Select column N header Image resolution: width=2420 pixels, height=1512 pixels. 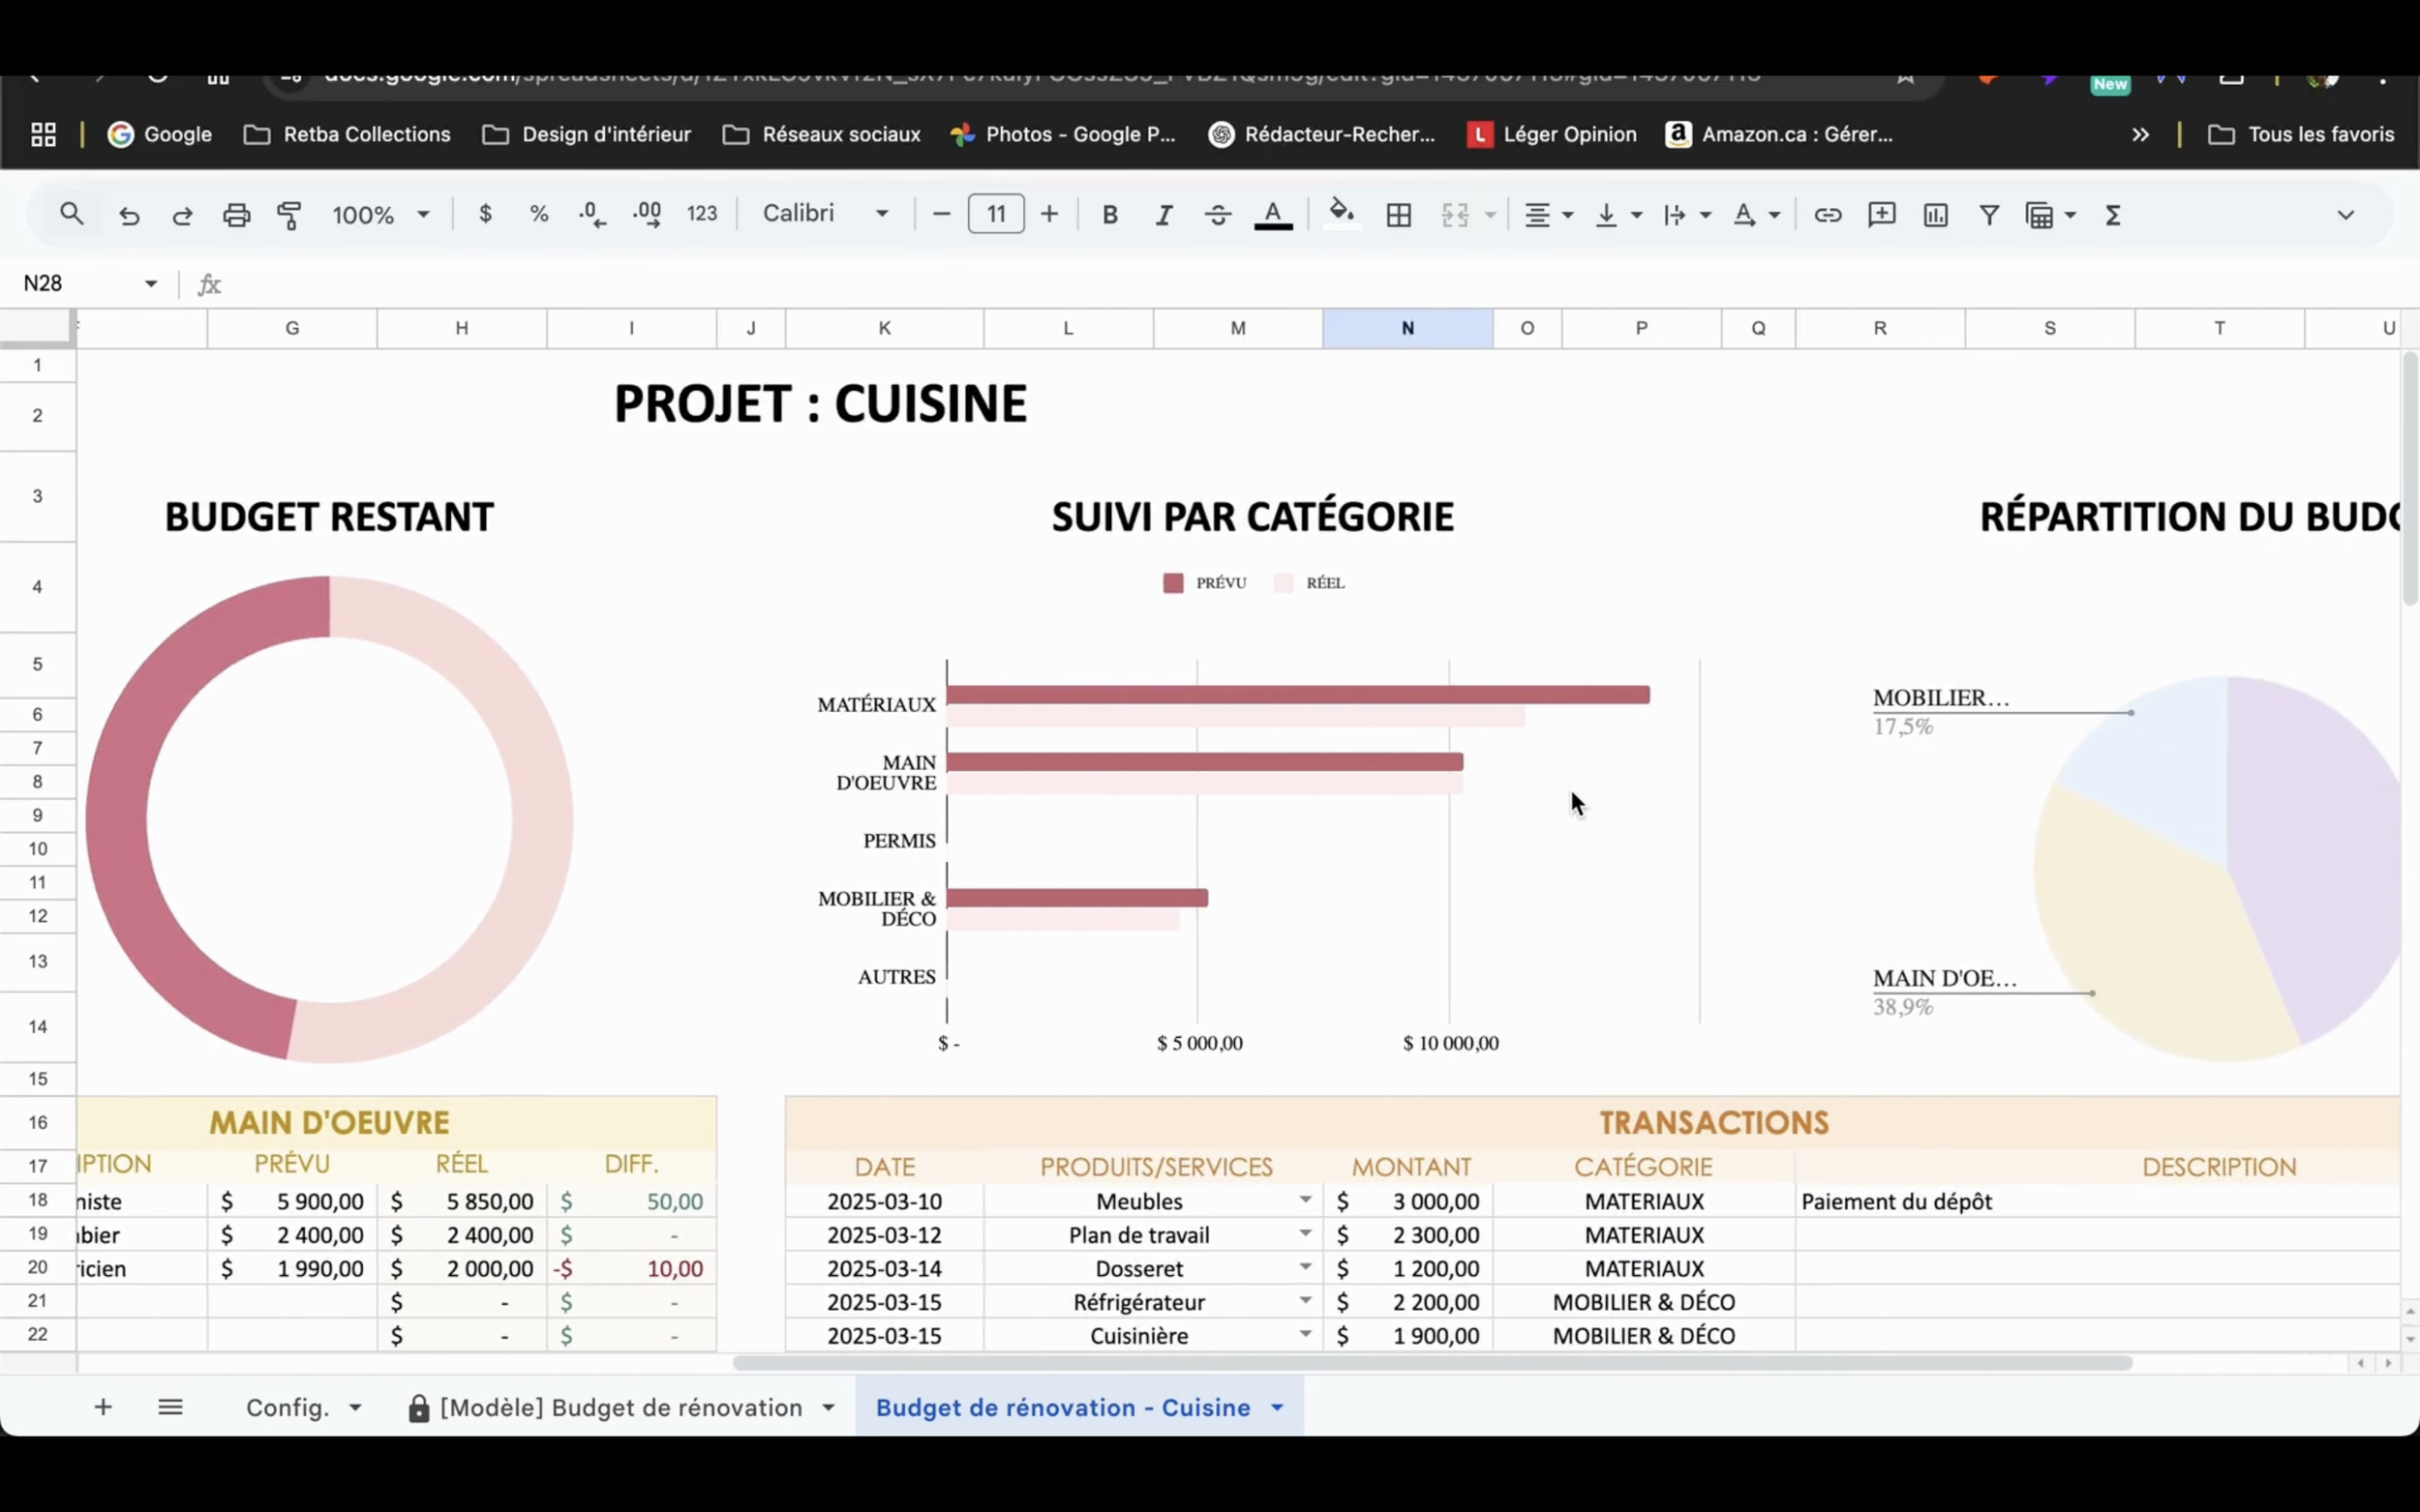click(x=1407, y=328)
